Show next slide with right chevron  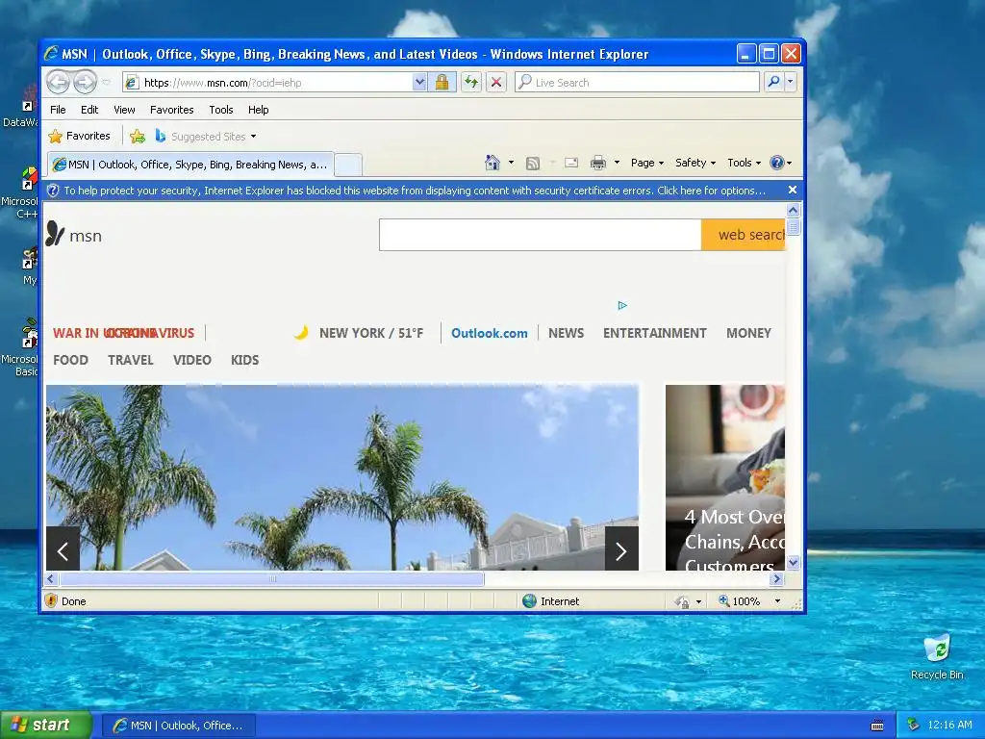click(621, 550)
